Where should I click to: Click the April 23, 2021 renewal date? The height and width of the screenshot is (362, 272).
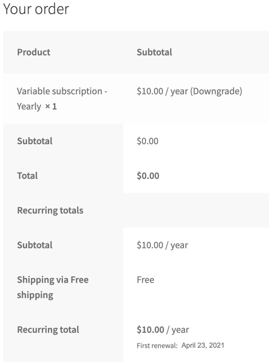pyautogui.click(x=203, y=346)
